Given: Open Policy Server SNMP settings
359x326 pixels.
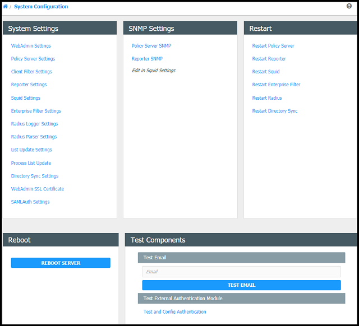Looking at the screenshot, I should coord(151,46).
